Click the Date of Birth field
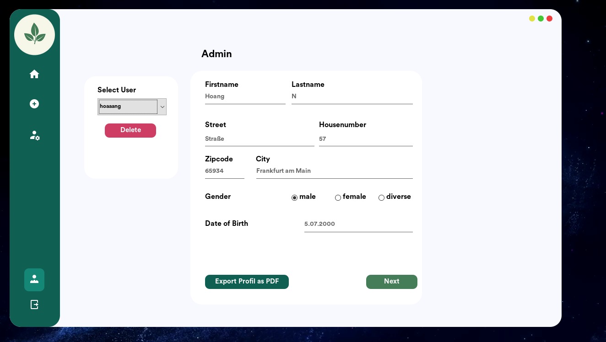This screenshot has height=342, width=606. click(358, 224)
